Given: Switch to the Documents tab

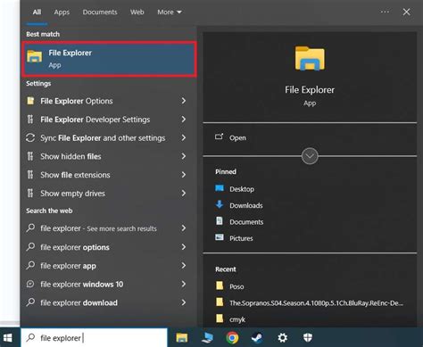Looking at the screenshot, I should pyautogui.click(x=100, y=12).
